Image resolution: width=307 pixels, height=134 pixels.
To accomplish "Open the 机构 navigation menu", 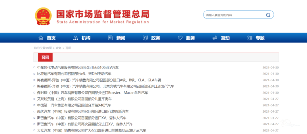I will (86, 38).
